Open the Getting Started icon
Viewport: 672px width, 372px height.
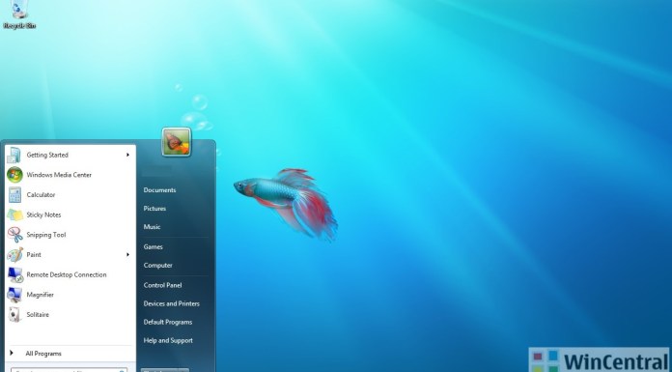[x=14, y=155]
